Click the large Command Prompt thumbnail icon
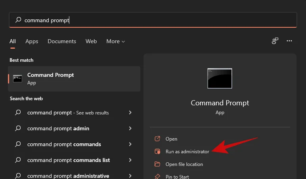 [x=220, y=78]
